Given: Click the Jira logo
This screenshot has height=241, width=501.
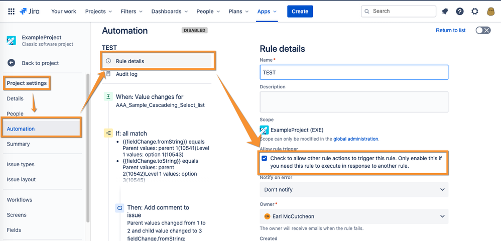Looking at the screenshot, I should click(x=30, y=12).
